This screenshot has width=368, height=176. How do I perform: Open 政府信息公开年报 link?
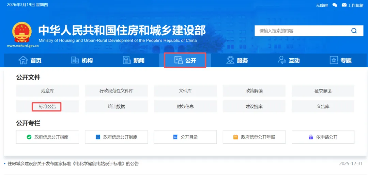tap(254, 137)
